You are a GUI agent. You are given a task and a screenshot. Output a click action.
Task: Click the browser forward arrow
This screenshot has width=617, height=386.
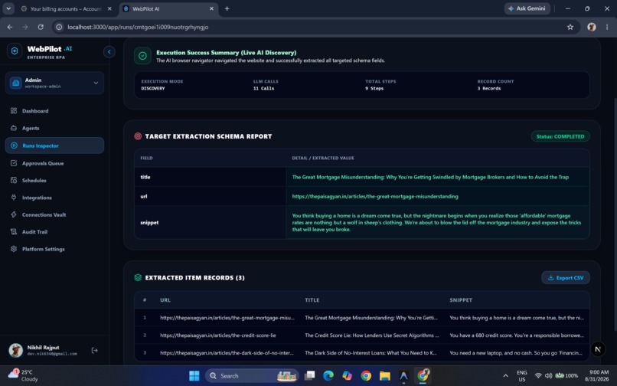pos(25,27)
